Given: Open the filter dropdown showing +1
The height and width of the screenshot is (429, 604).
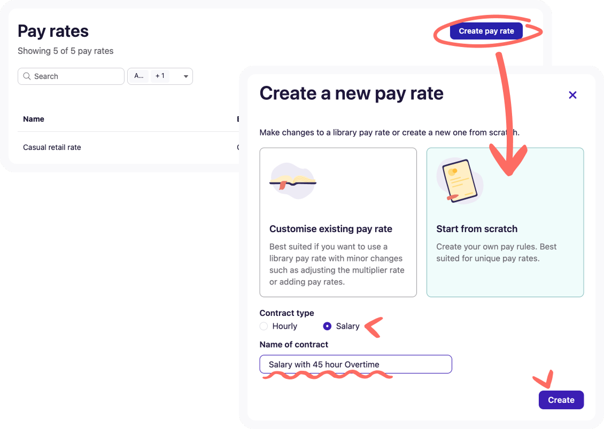Looking at the screenshot, I should coord(160,76).
